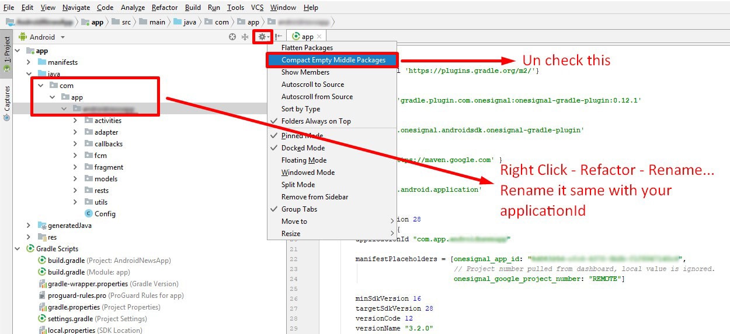Screen dimensions: 730x334
Task: Click the gradle-wrapper.properties file icon
Action: (x=42, y=284)
